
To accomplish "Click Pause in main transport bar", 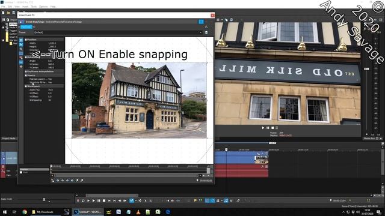I will click(x=99, y=200).
